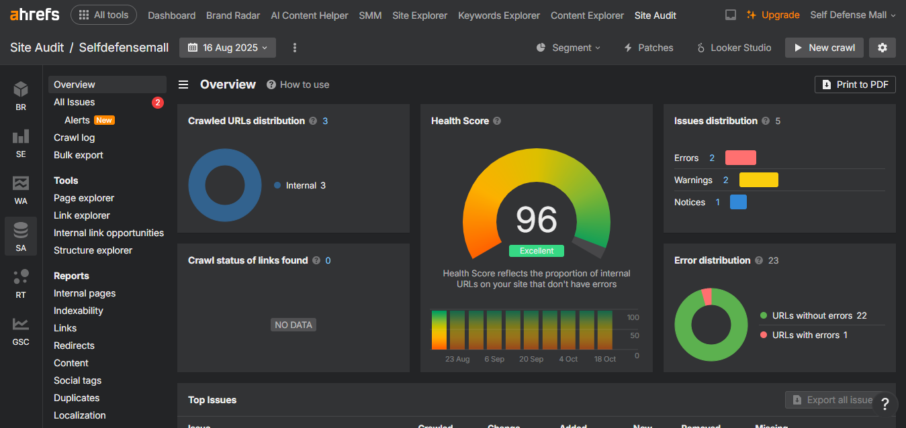
Task: Go to Dashboard
Action: pos(172,15)
